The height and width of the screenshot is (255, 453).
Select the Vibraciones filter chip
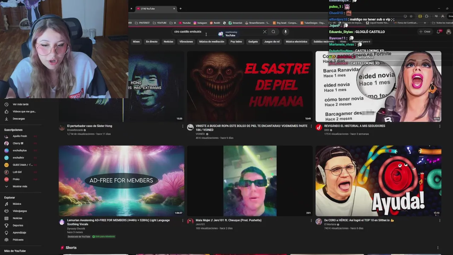click(x=186, y=41)
